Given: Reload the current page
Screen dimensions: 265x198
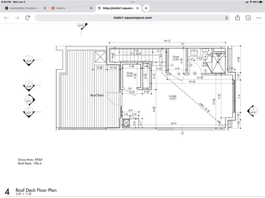Looking at the screenshot, I should [x=27, y=18].
